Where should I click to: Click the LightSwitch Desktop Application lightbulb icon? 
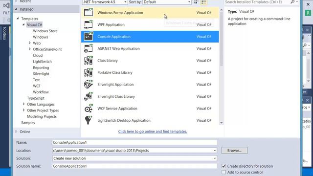[89, 120]
